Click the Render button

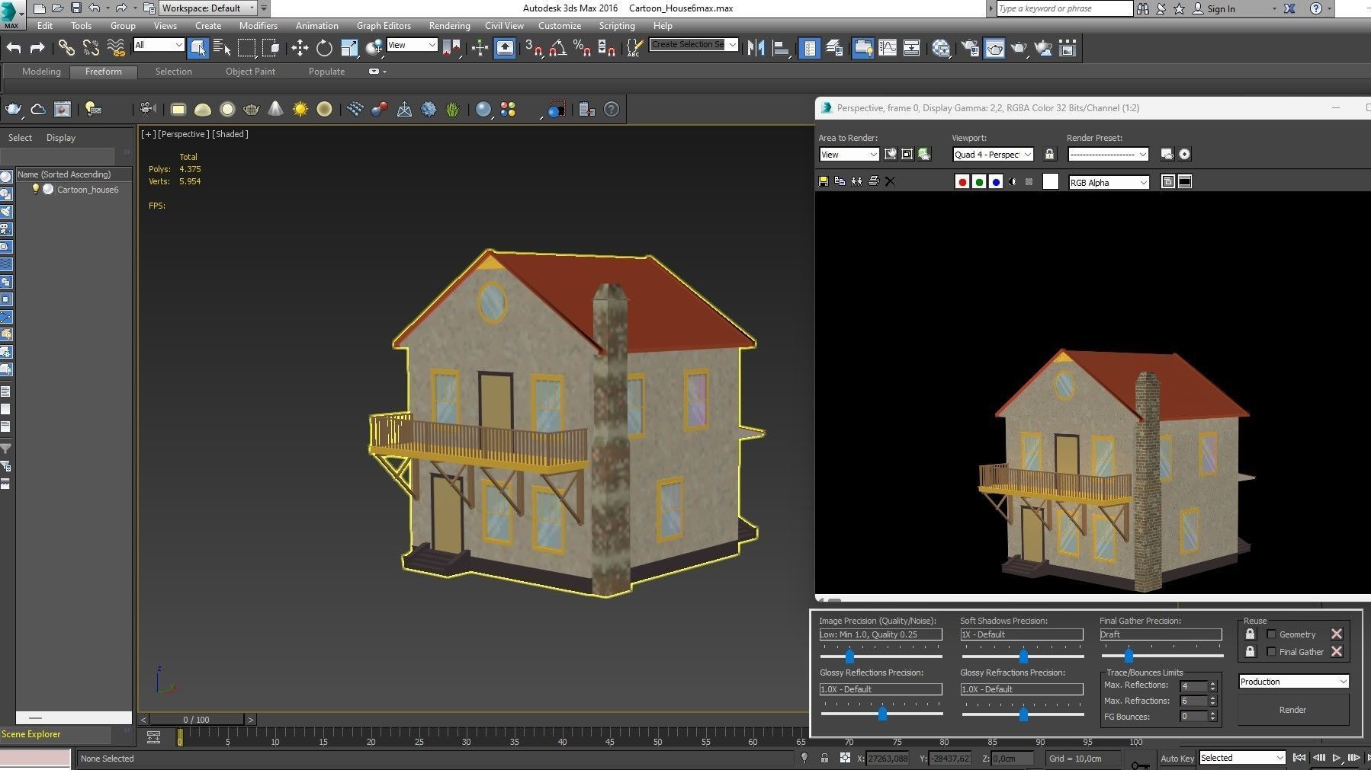[x=1292, y=709]
